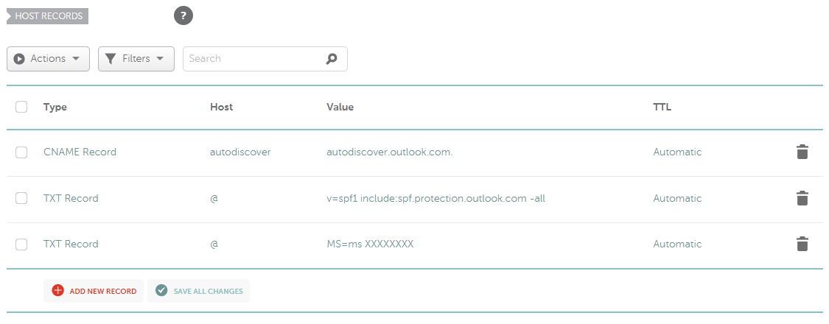Check the box for the MS=ms TXT record
The image size is (829, 324).
pos(21,244)
